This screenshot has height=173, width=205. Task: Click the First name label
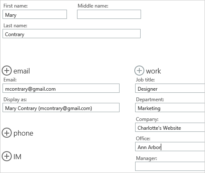tap(16, 6)
